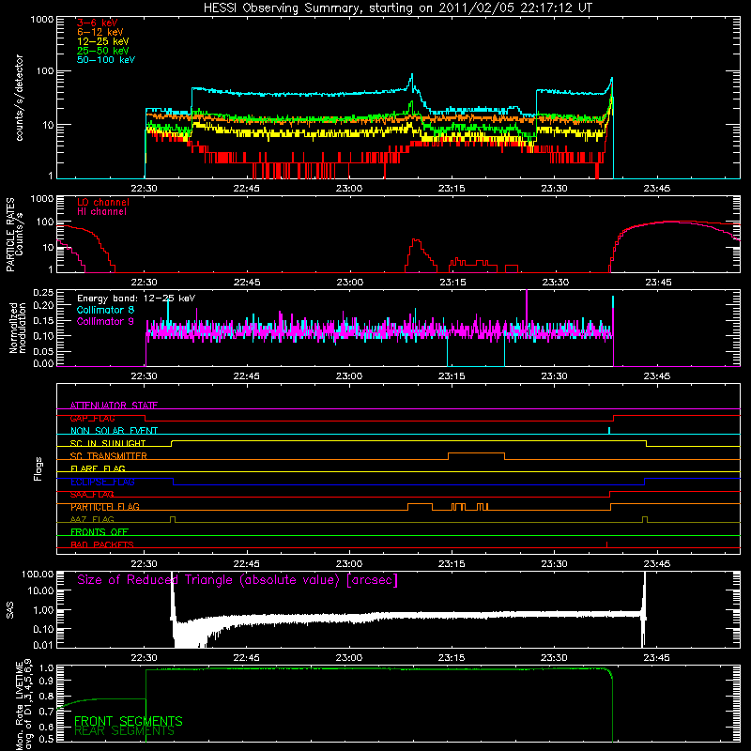Screen dimensions: 751x751
Task: Select the Collimator 9 legend entry
Action: [105, 321]
